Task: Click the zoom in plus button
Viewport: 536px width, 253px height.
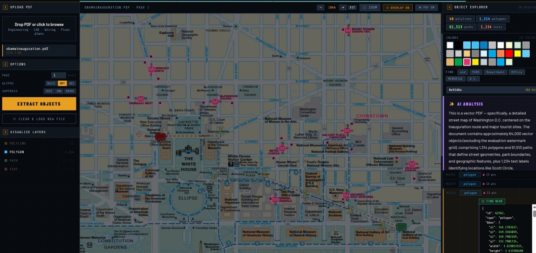Action: click(x=343, y=8)
